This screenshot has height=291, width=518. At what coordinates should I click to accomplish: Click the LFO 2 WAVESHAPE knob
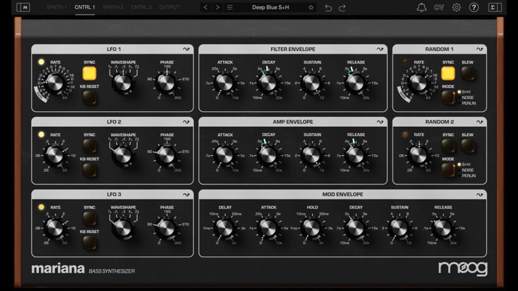[123, 155]
